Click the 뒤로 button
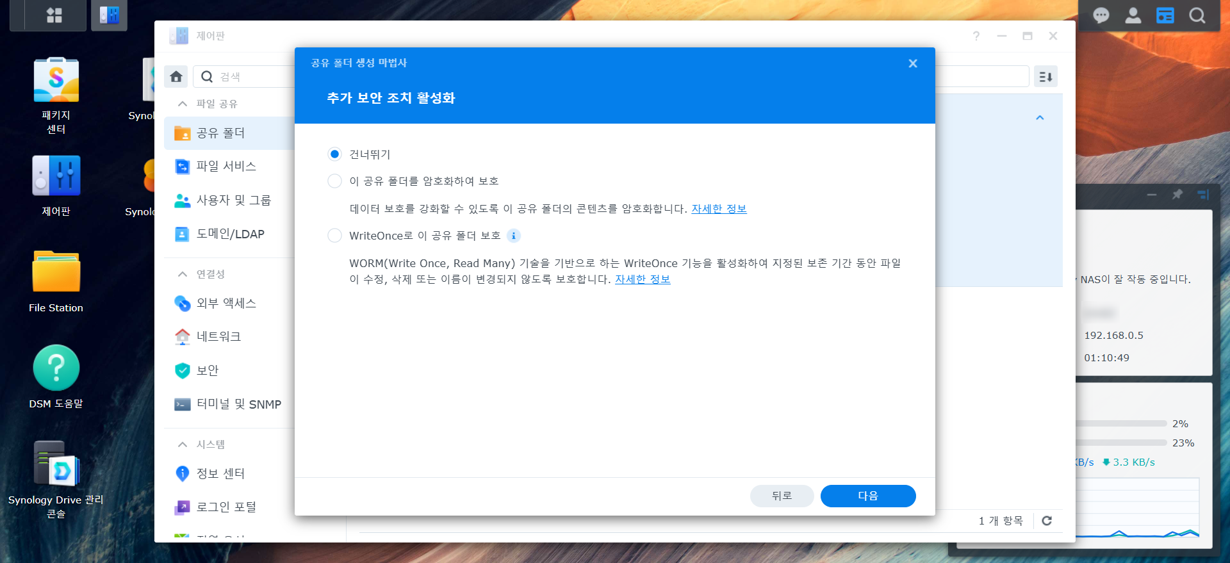The height and width of the screenshot is (563, 1230). (782, 496)
